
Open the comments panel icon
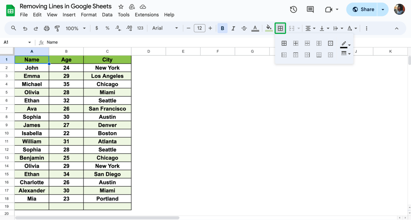(x=310, y=9)
